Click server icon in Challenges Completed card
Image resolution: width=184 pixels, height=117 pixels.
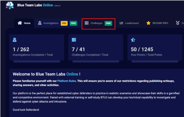74,40
